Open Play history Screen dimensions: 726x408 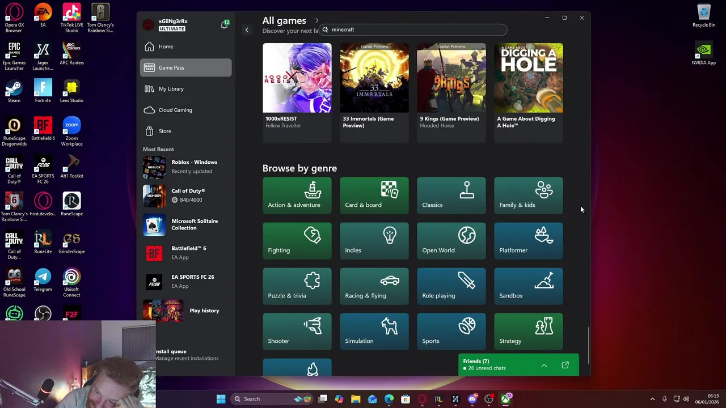pos(185,311)
